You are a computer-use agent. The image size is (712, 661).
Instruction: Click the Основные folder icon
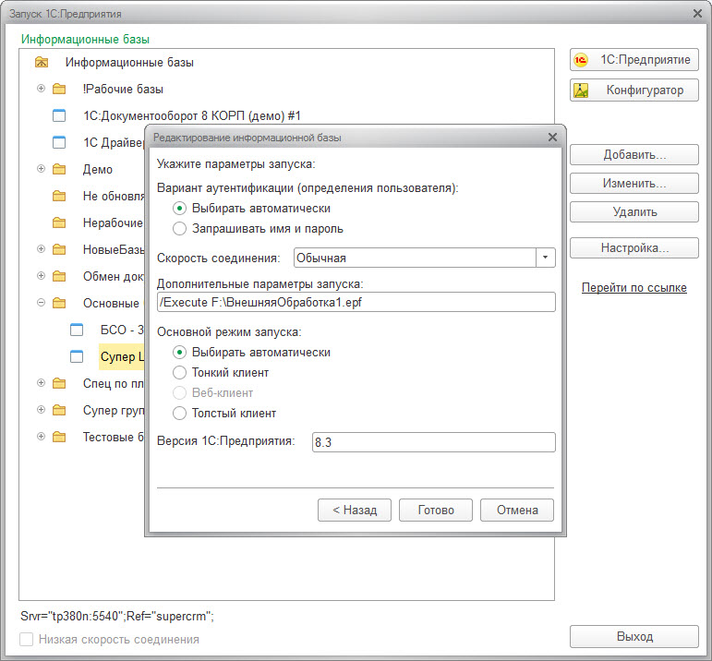pos(59,303)
